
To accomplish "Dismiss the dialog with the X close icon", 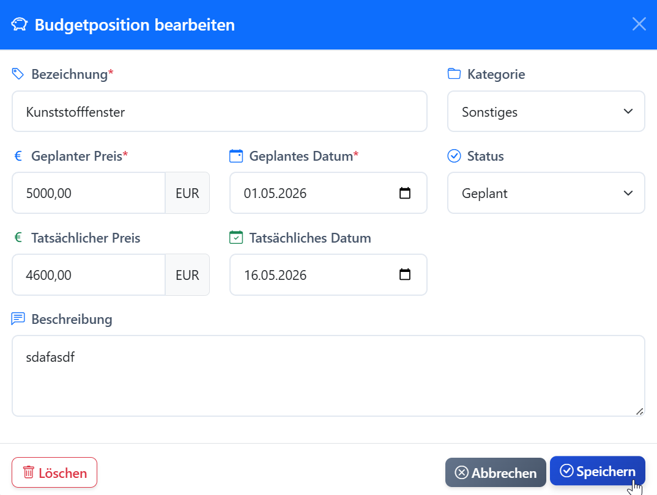I will 639,24.
